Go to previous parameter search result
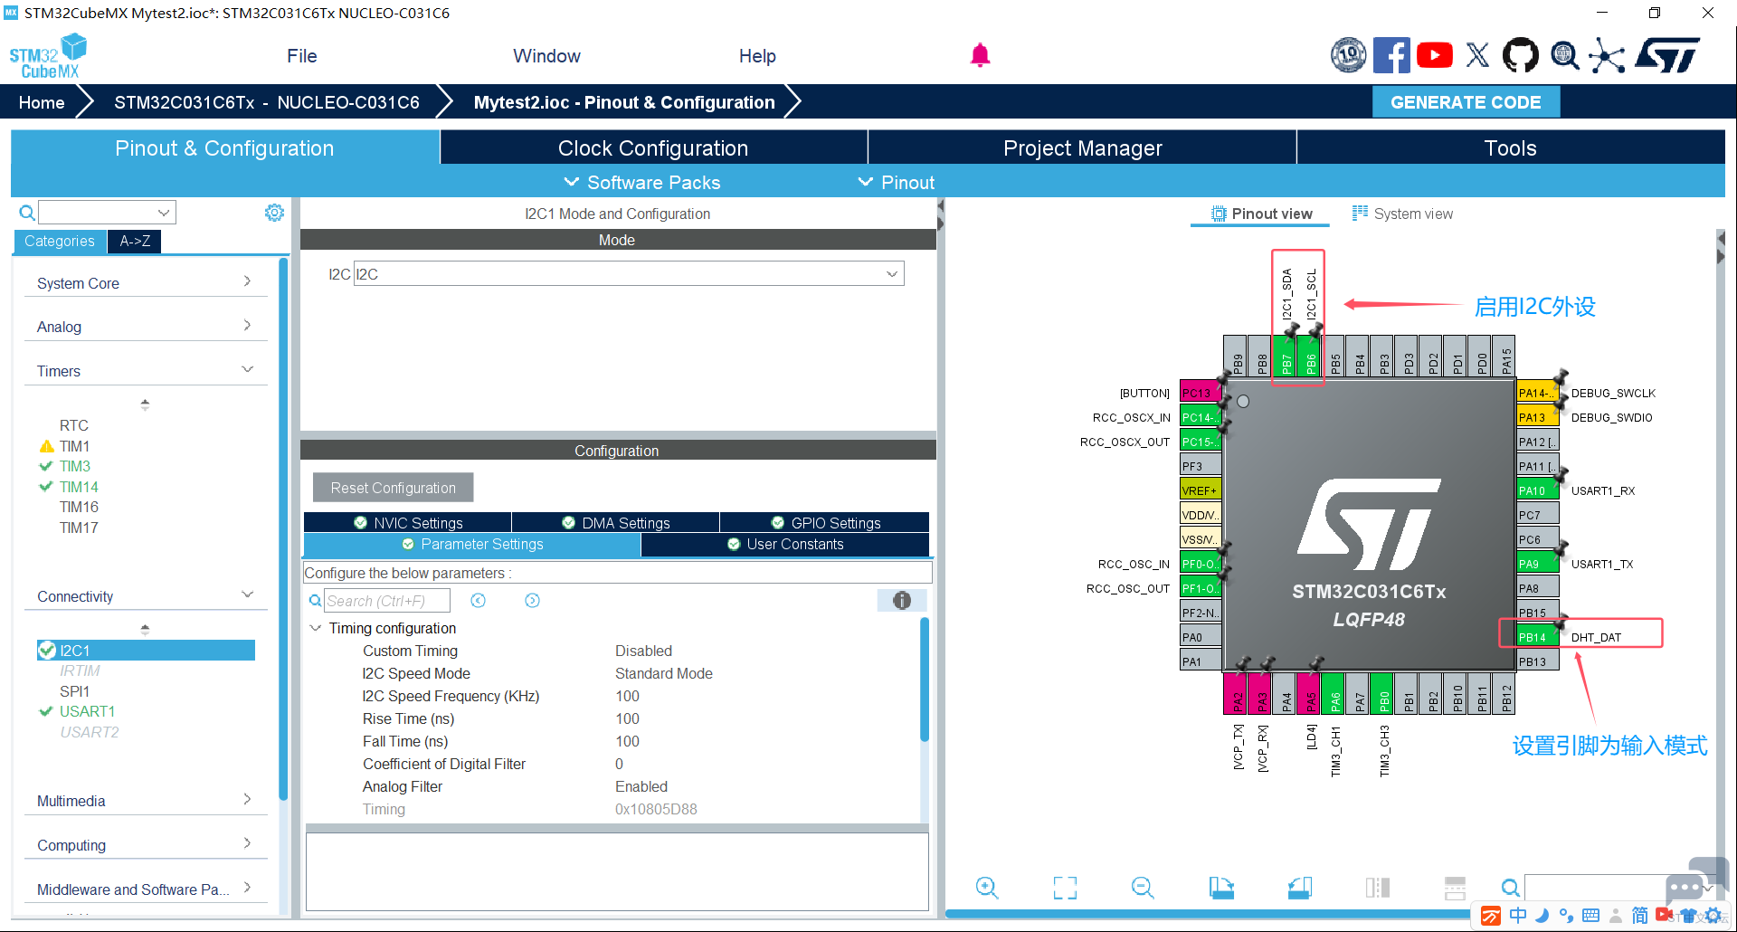The image size is (1737, 932). coord(479,601)
